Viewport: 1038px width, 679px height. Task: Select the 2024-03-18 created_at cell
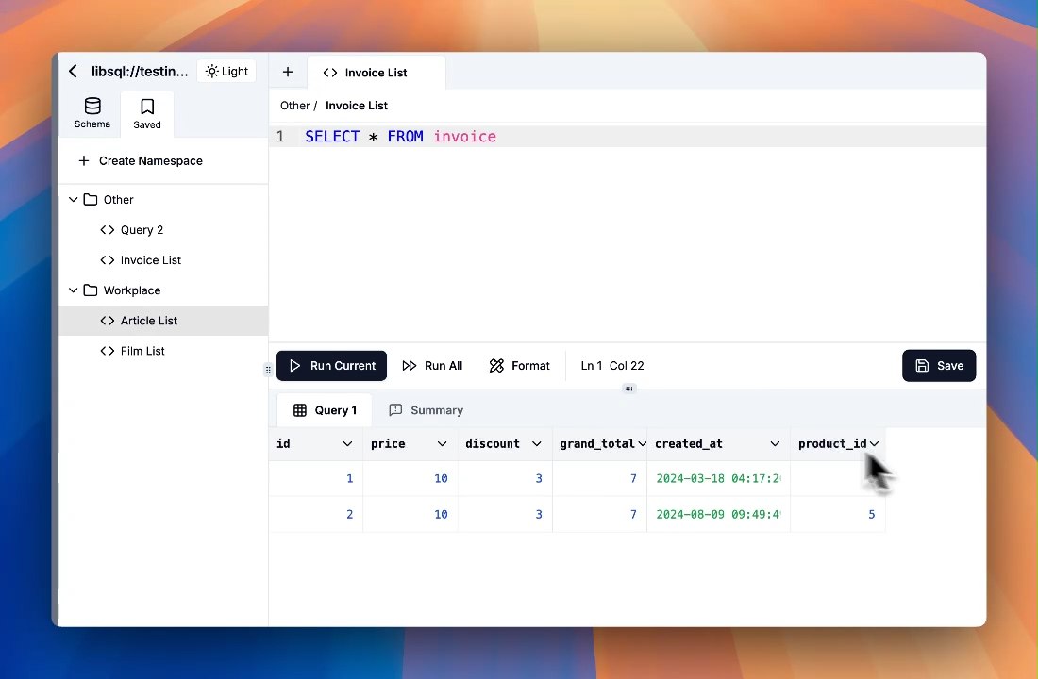click(718, 478)
